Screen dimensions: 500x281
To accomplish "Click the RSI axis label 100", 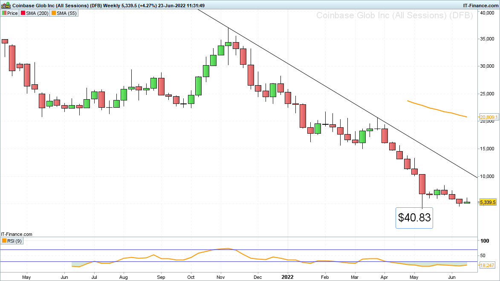I will click(485, 241).
